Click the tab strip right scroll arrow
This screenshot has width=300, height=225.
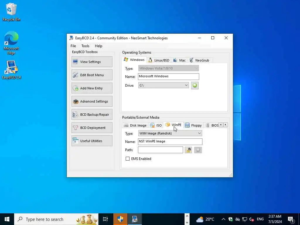pos(226,125)
